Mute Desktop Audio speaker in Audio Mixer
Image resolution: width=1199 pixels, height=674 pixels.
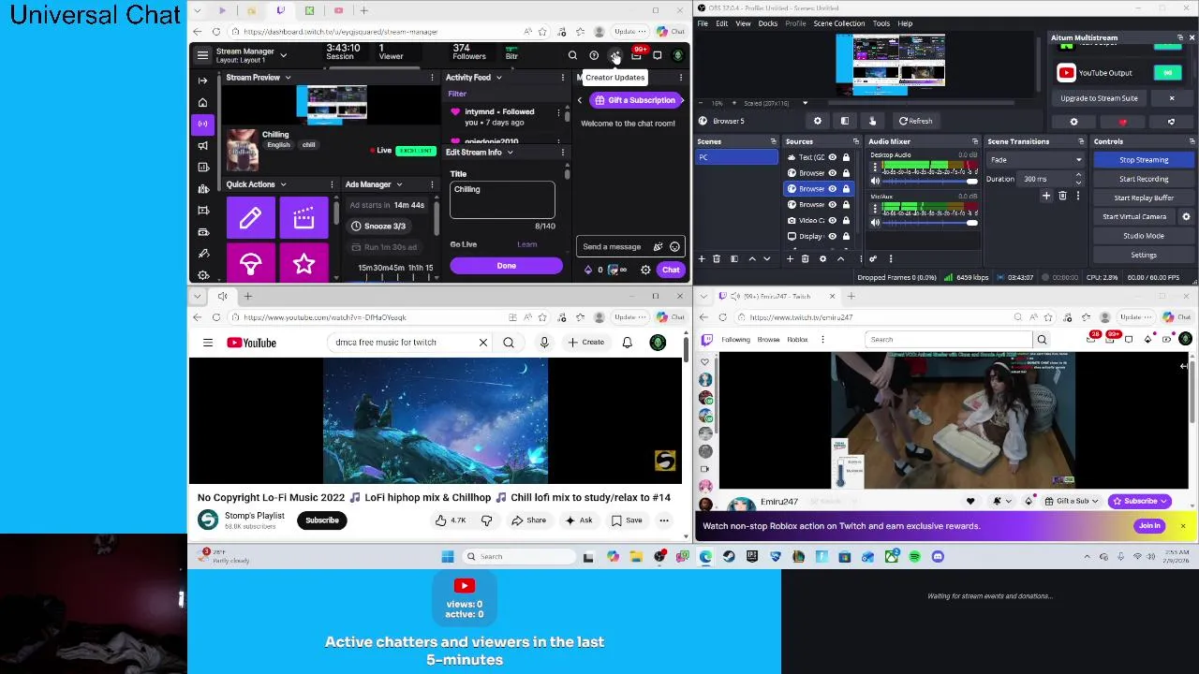pos(875,181)
